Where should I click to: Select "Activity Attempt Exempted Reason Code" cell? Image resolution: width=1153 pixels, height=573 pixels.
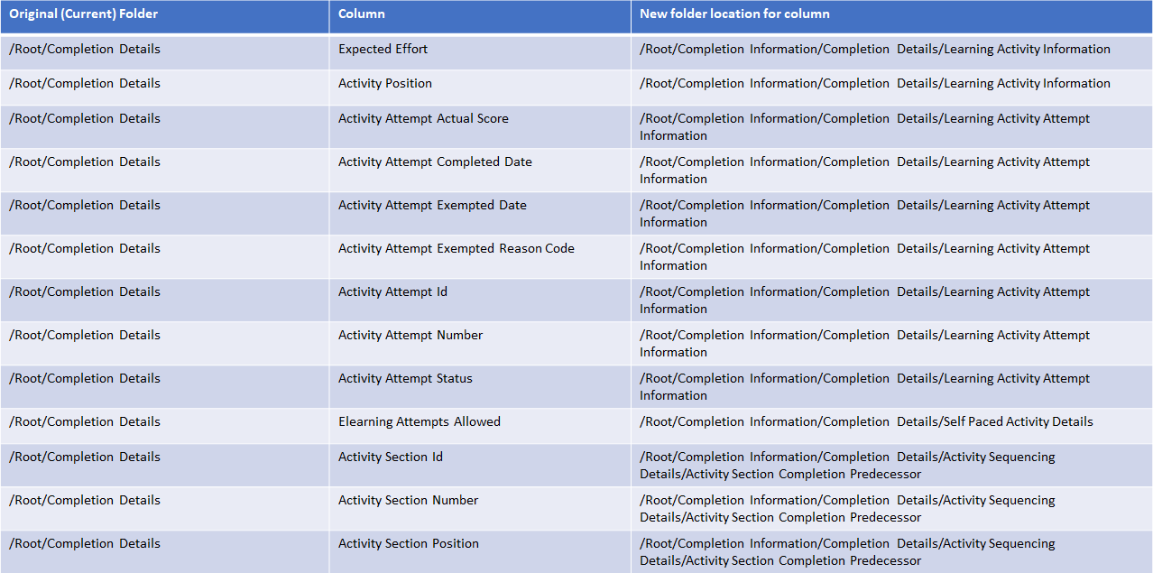[457, 249]
